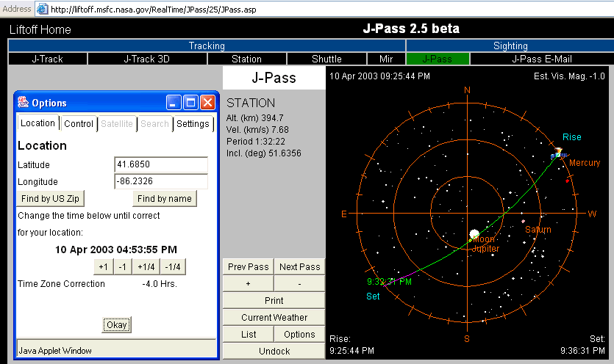Click inside the Latitude field
The image size is (614, 364).
coord(161,165)
